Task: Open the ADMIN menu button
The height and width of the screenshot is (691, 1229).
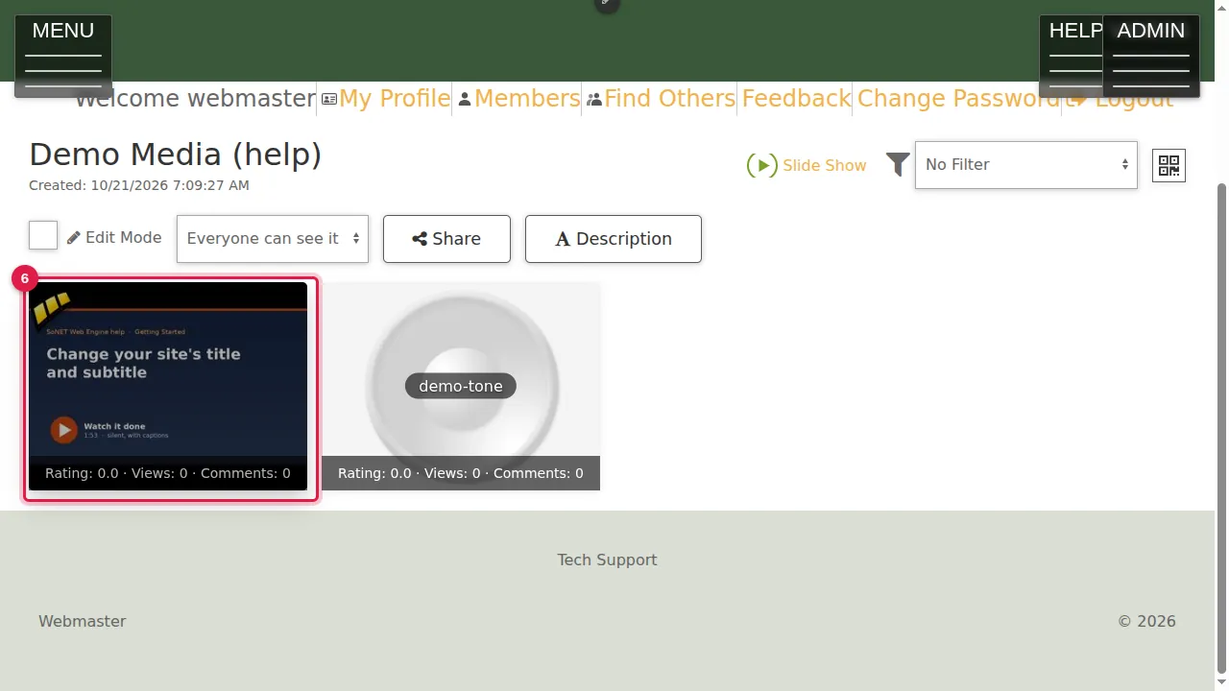Action: tap(1151, 56)
